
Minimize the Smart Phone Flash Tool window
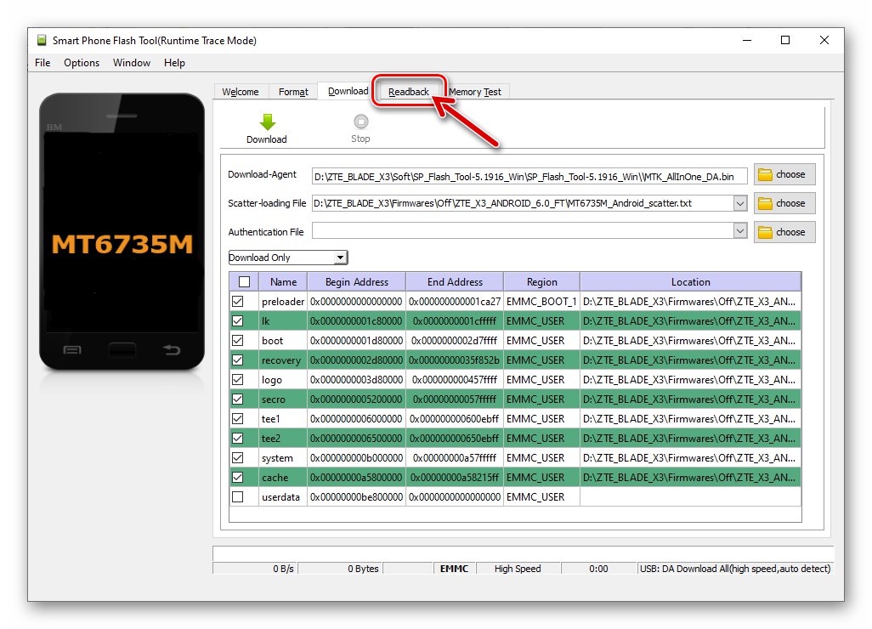tap(747, 40)
